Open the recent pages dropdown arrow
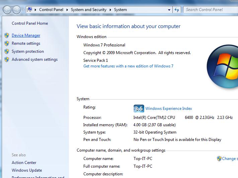 (x=23, y=10)
